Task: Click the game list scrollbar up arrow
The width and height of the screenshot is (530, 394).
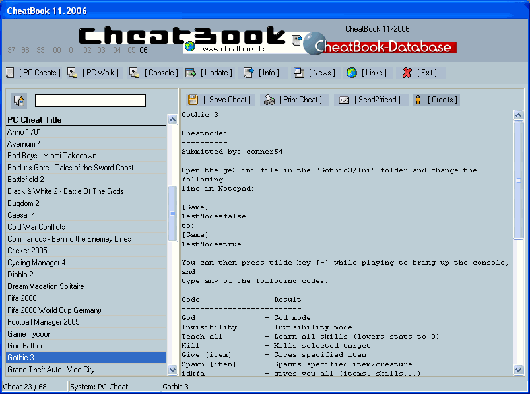Action: [172, 119]
